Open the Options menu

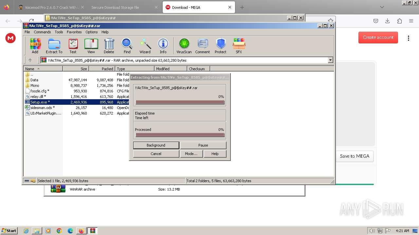tap(92, 32)
